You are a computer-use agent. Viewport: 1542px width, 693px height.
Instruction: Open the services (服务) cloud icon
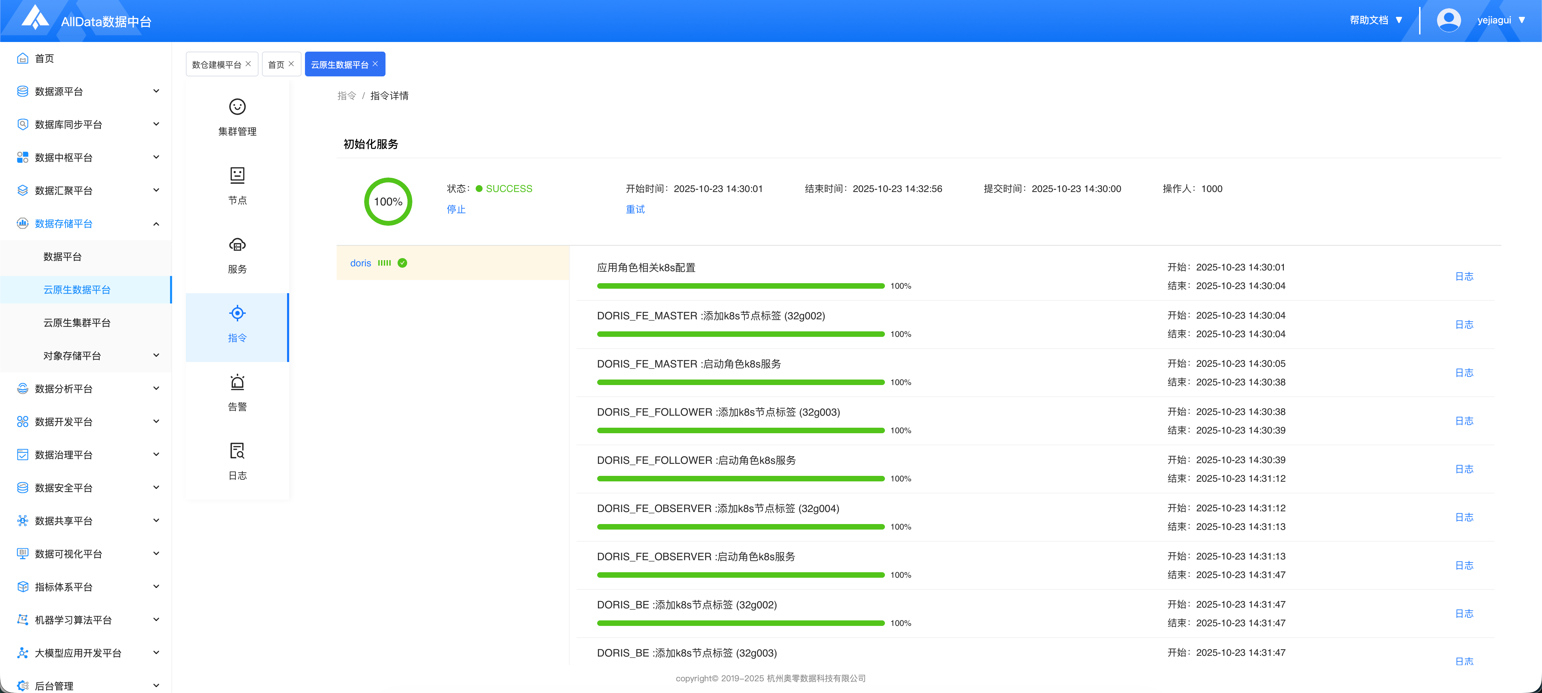tap(237, 244)
